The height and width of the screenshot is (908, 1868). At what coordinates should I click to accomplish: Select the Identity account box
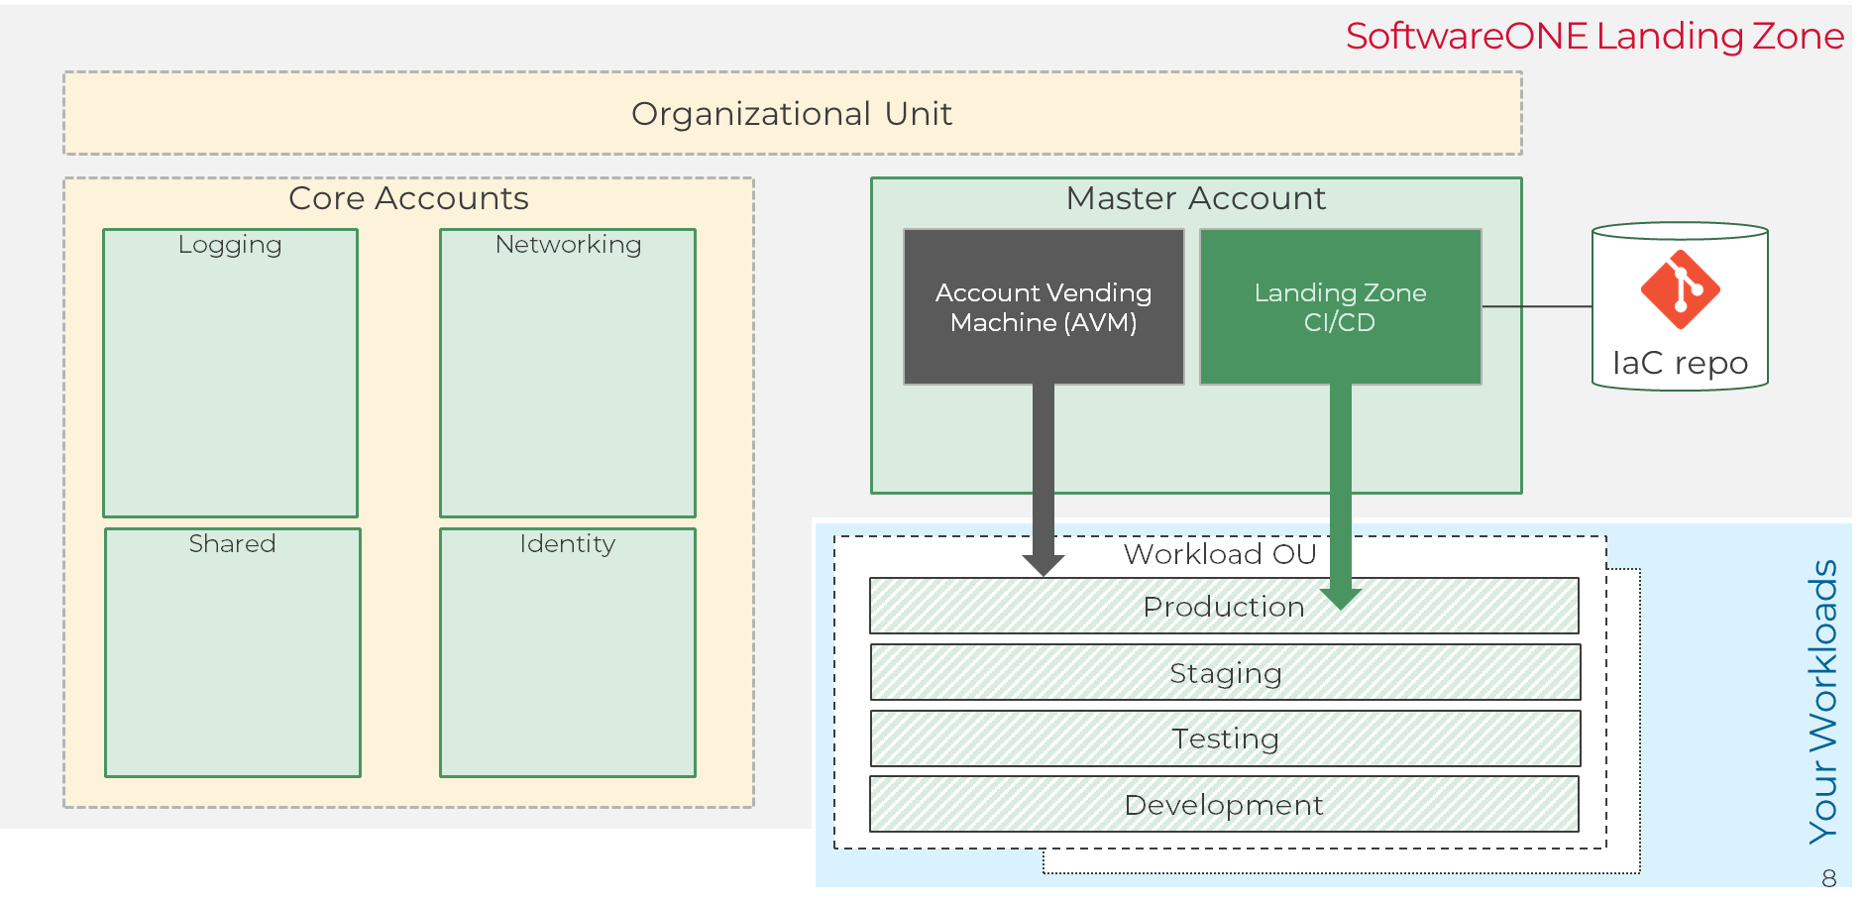(568, 652)
